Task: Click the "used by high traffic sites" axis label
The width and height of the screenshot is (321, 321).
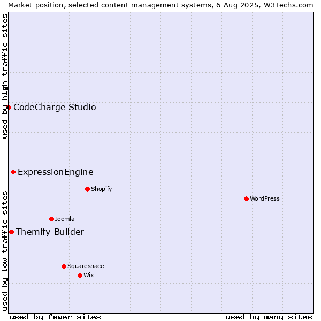Action: pos(4,76)
